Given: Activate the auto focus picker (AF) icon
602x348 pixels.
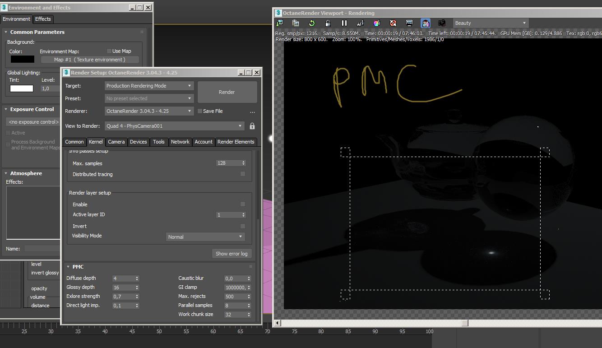Looking at the screenshot, I should point(360,23).
